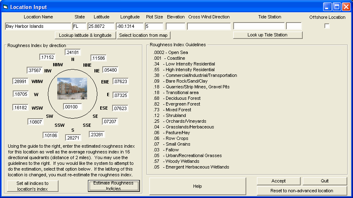Click the Location Name text field
Image resolution: width=353 pixels, height=198 pixels.
(x=38, y=26)
